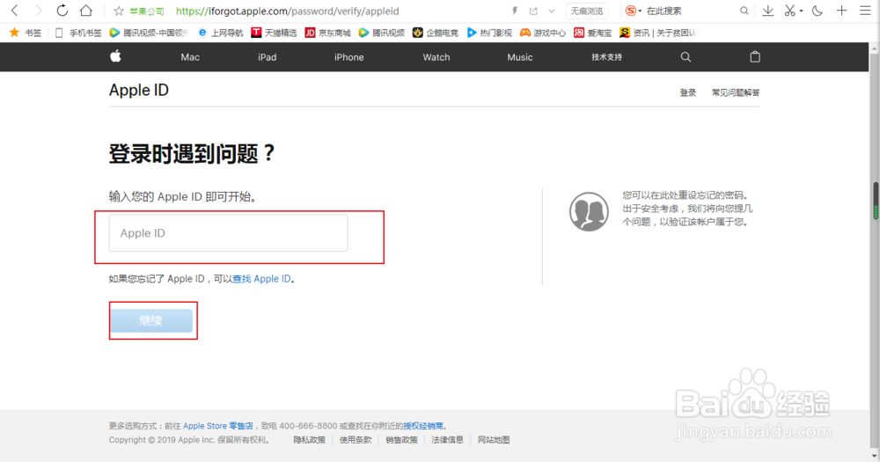Click the magnifier icon in browser search box

tap(744, 11)
